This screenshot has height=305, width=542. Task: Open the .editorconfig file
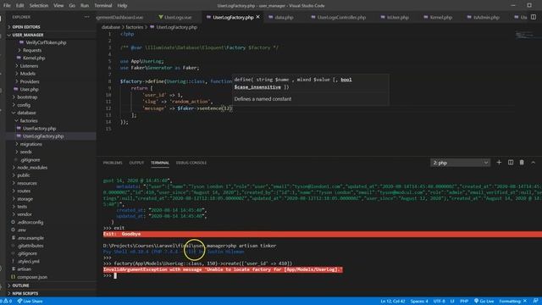point(30,222)
